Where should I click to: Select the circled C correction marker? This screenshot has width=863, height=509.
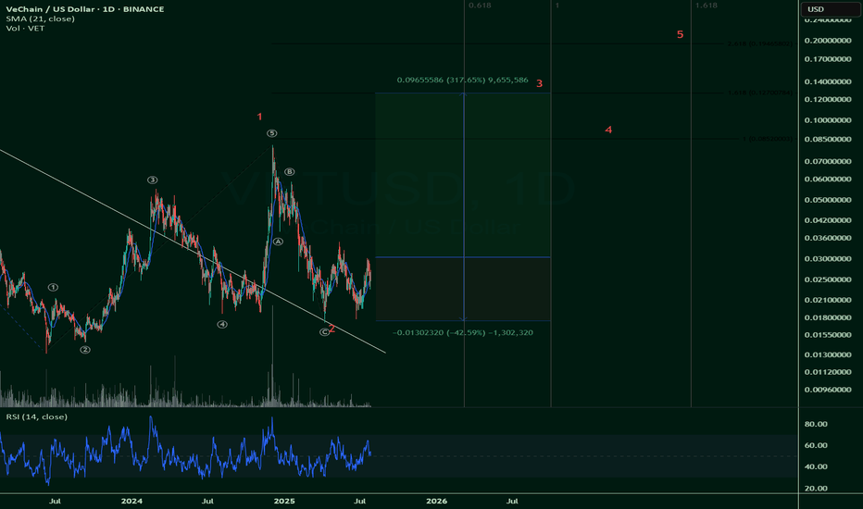(x=324, y=332)
